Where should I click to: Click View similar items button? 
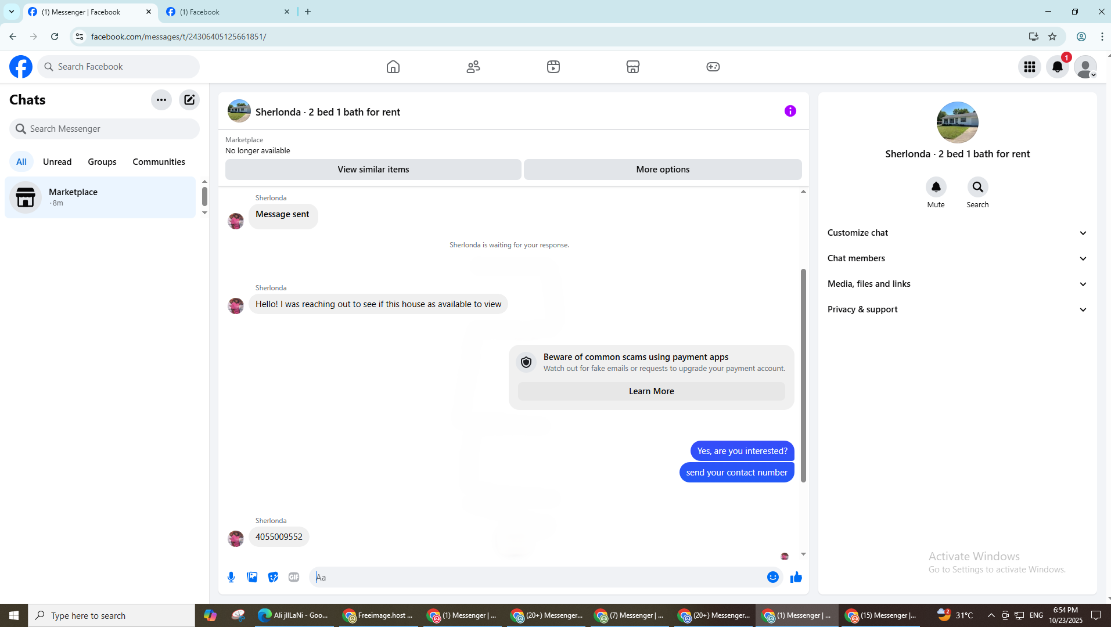coord(373,170)
